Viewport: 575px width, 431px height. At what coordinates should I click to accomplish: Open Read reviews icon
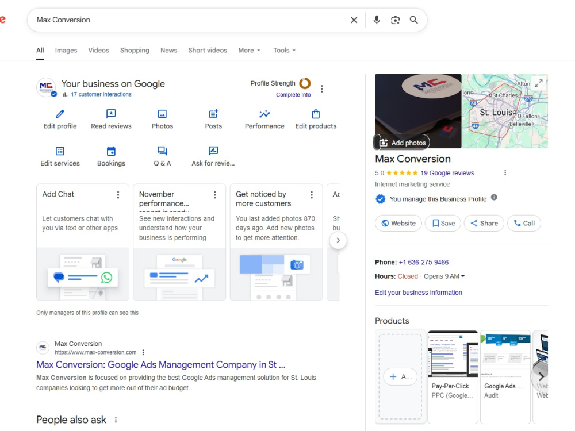tap(111, 114)
